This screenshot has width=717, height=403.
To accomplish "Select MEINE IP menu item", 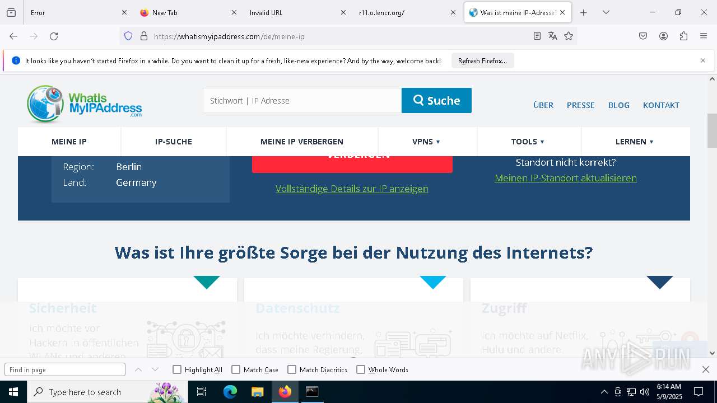I will pyautogui.click(x=69, y=142).
